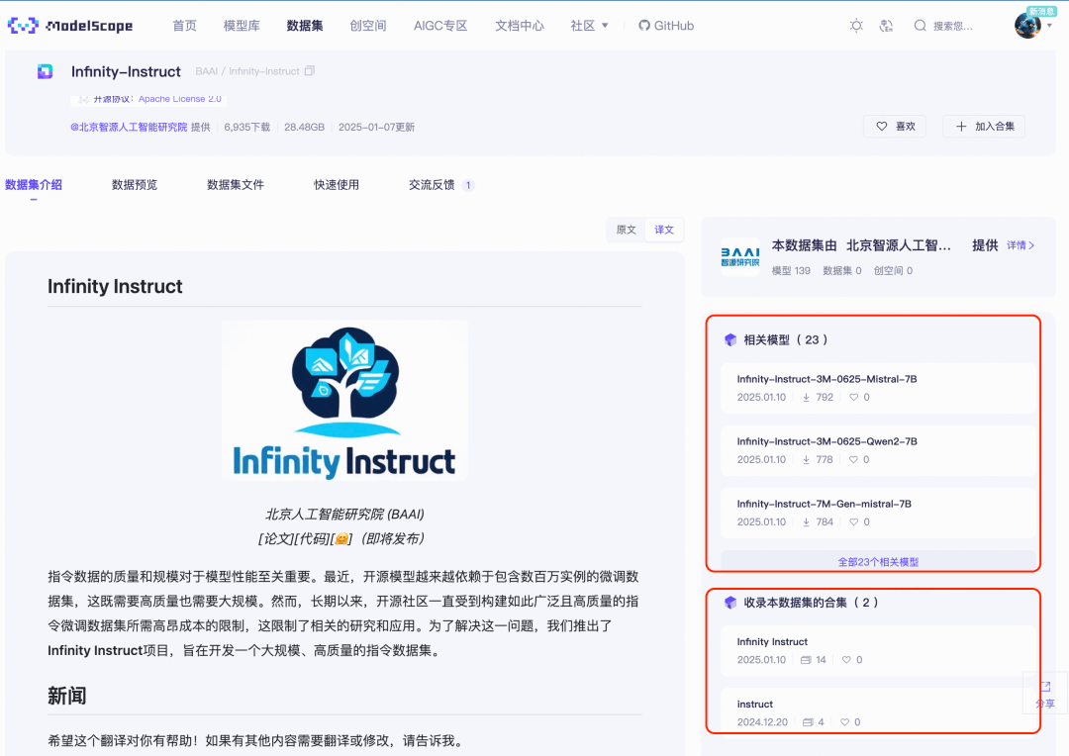Click the 28.48GB size text
Image resolution: width=1069 pixels, height=756 pixels.
tap(304, 127)
